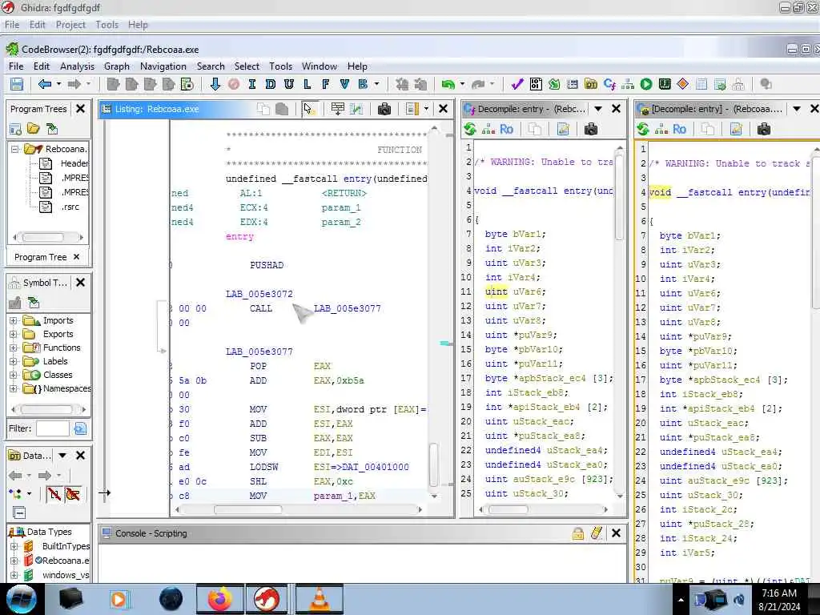Open the Navigation menu

(x=163, y=66)
